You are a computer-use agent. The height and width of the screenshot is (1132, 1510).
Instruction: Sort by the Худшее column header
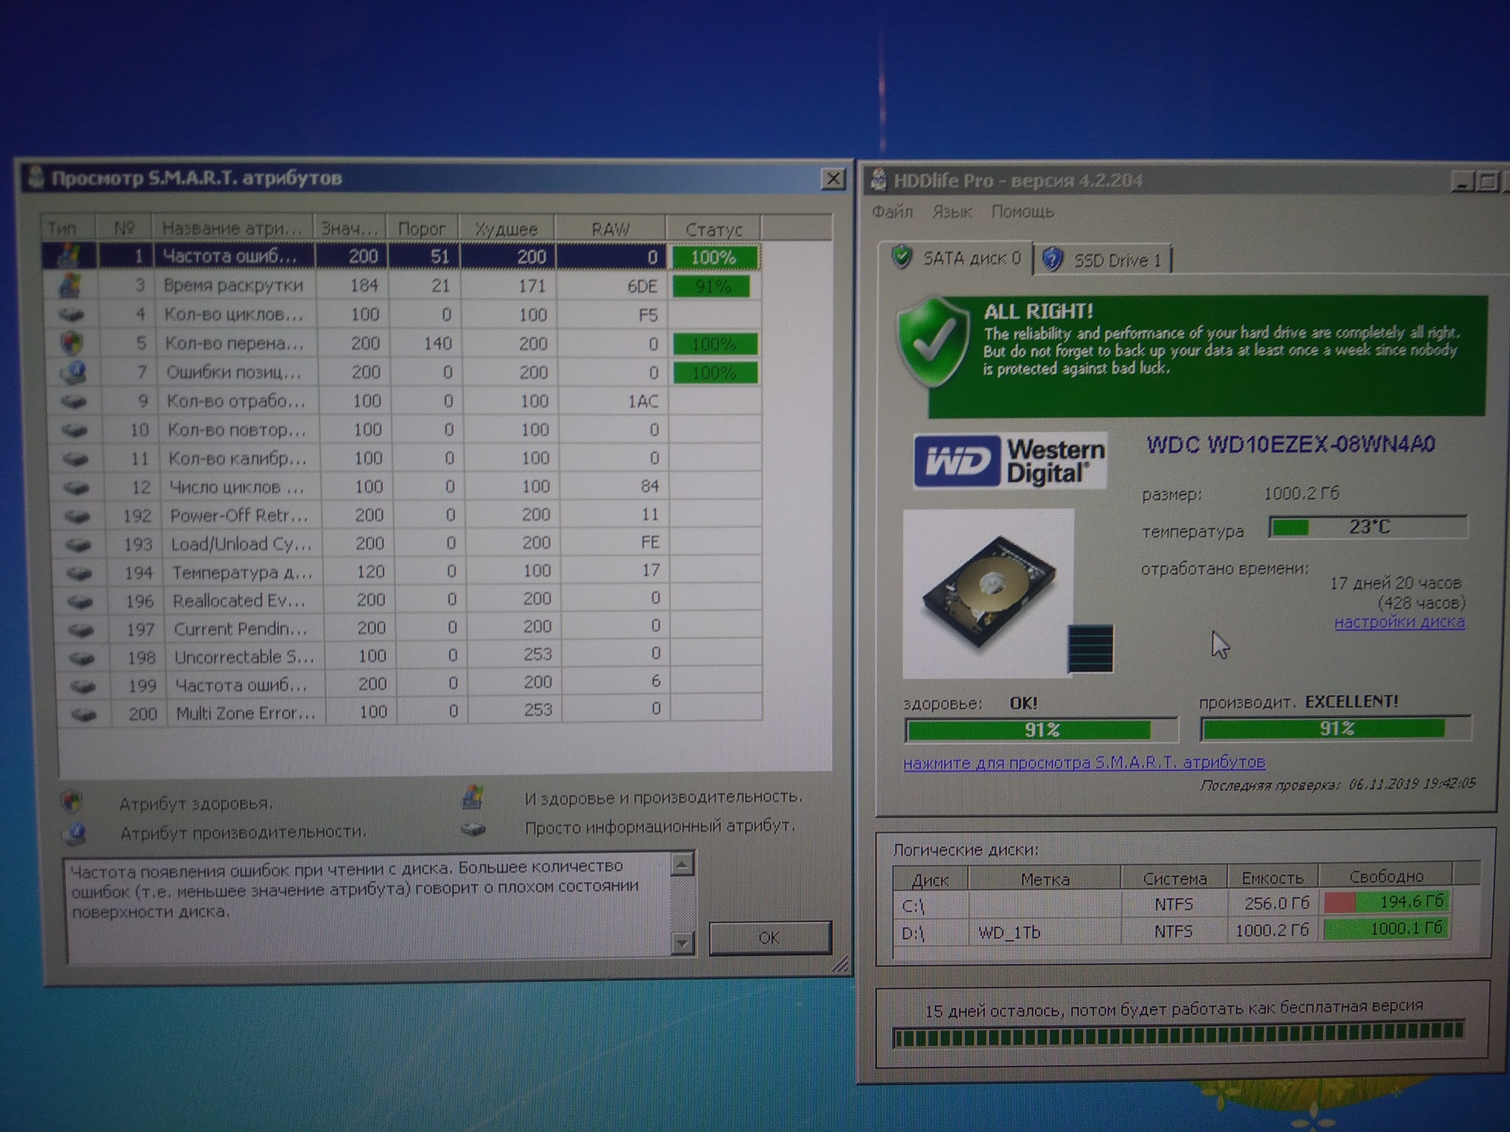coord(507,229)
